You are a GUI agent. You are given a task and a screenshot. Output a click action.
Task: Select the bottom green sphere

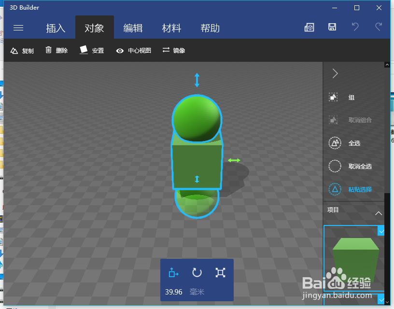click(197, 203)
